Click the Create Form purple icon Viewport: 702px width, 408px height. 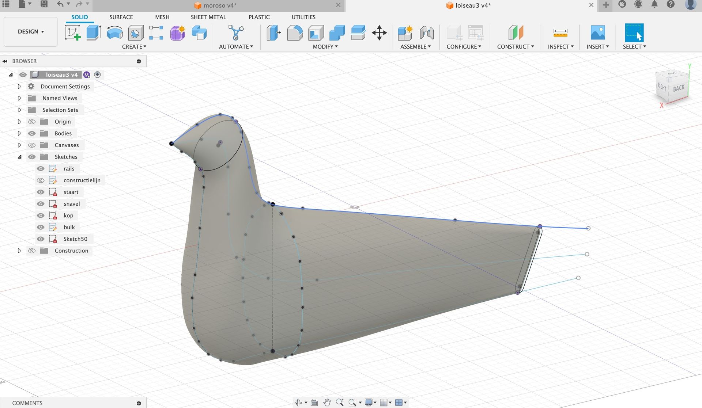coord(178,33)
